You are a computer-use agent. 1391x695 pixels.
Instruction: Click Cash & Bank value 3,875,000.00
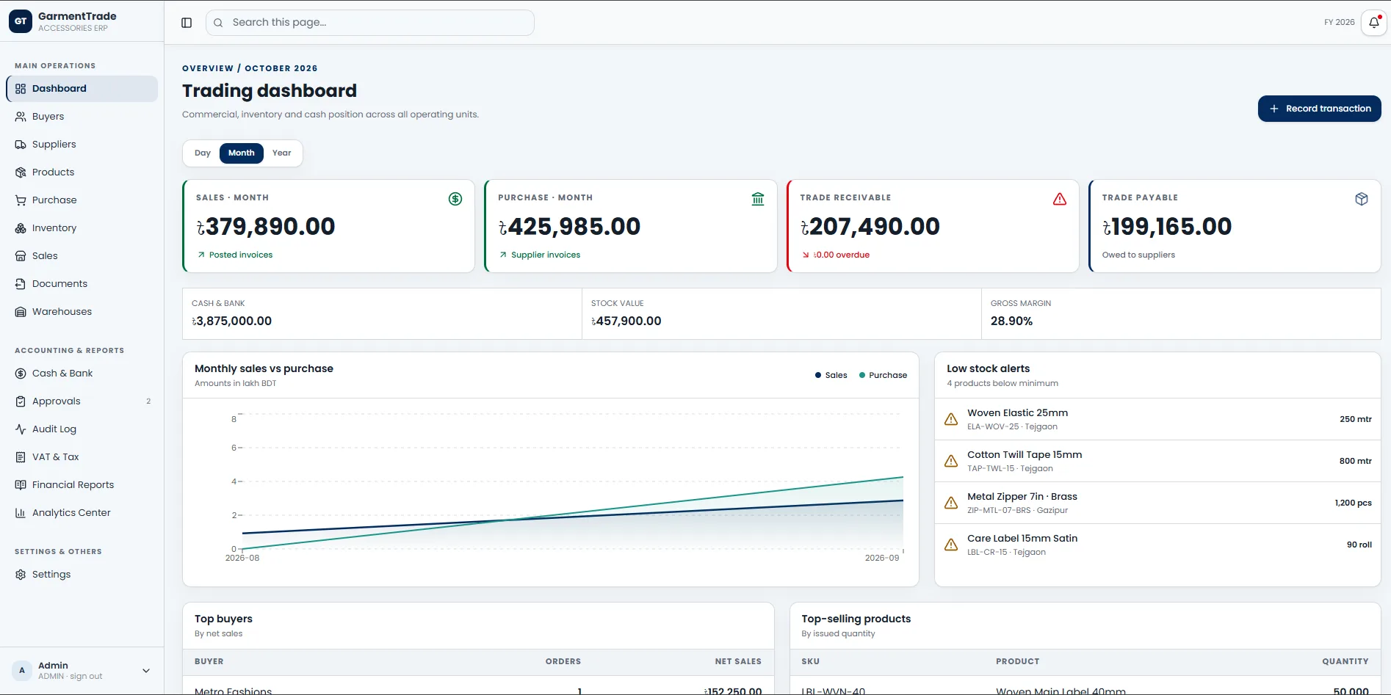click(x=232, y=321)
